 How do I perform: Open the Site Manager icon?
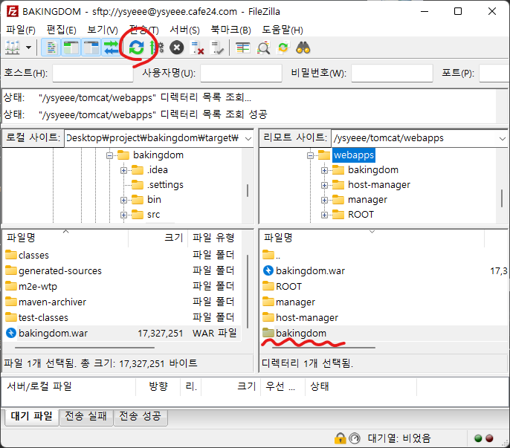click(x=13, y=48)
